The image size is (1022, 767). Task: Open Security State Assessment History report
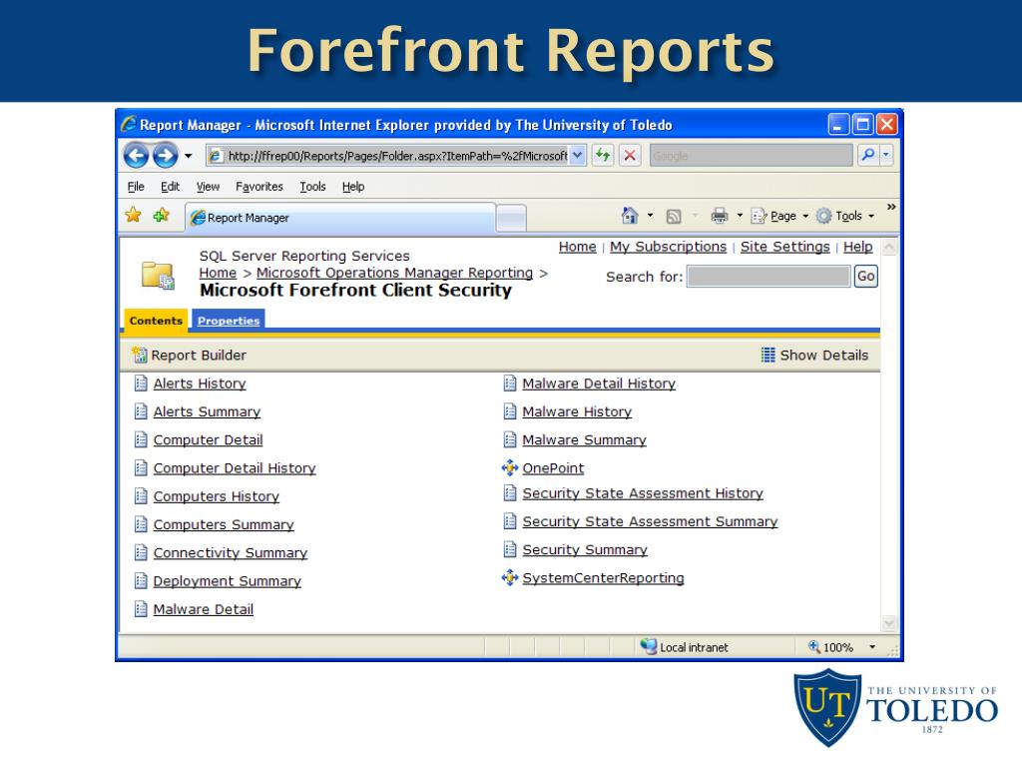643,493
